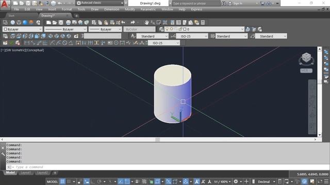This screenshot has width=330, height=185.
Task: Open the Modify menu
Action: point(130,9)
